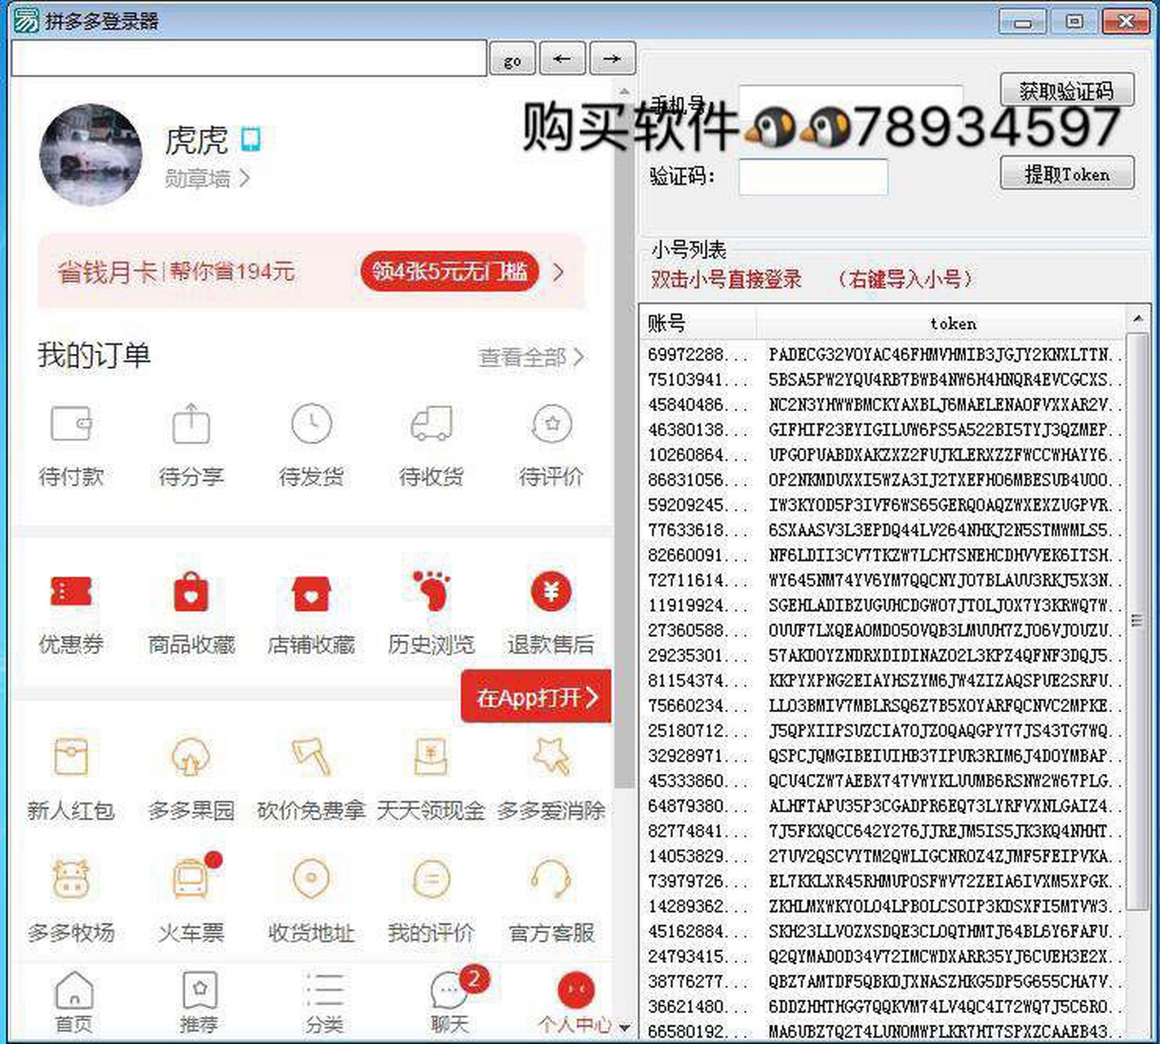Click the 拼多多登录器 title bar app icon
The image size is (1160, 1044).
point(26,20)
